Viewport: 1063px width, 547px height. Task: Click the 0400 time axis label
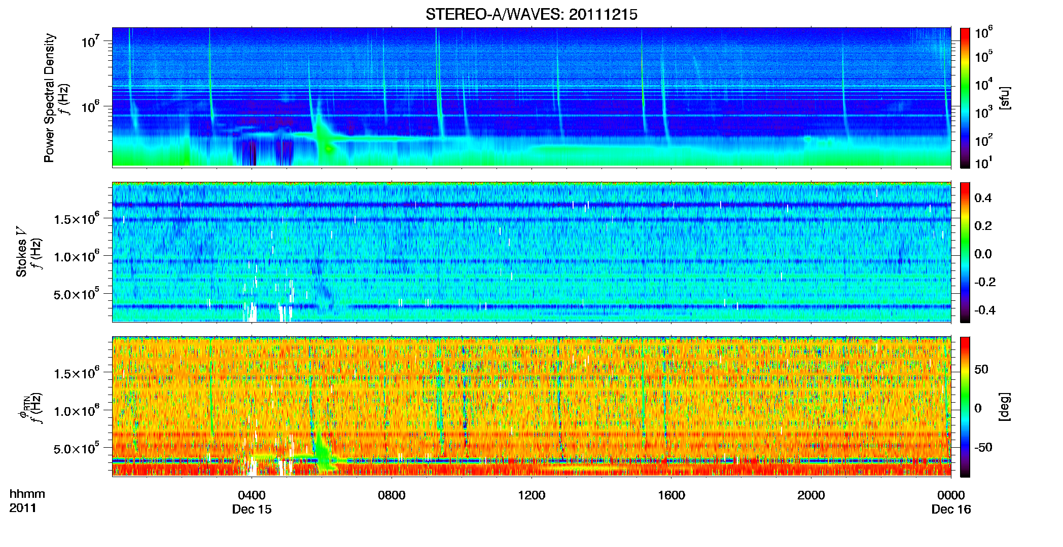(x=252, y=495)
